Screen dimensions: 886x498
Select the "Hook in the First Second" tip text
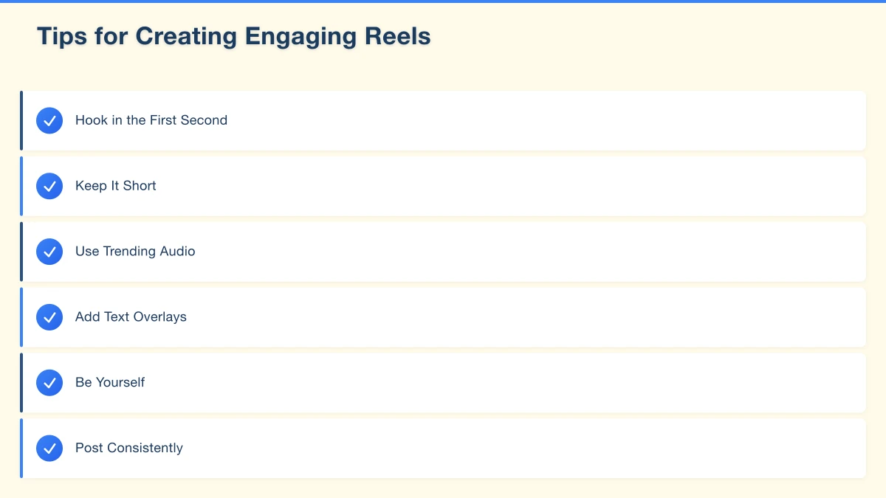tap(151, 120)
